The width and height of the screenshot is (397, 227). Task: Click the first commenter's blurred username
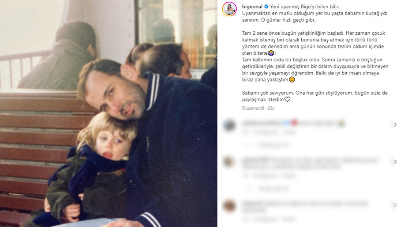pyautogui.click(x=262, y=123)
